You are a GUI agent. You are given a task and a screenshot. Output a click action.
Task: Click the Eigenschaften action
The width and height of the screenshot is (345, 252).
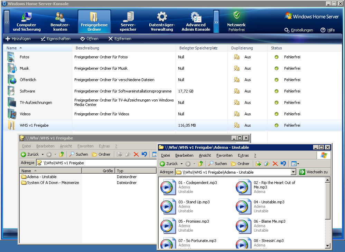(x=56, y=39)
